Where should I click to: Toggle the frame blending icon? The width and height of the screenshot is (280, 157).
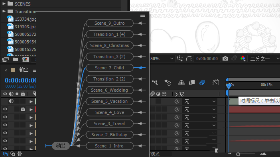coord(192,82)
